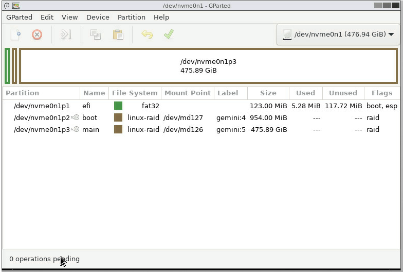Click the name 'efi' in the list
Image resolution: width=403 pixels, height=272 pixels.
pyautogui.click(x=86, y=106)
